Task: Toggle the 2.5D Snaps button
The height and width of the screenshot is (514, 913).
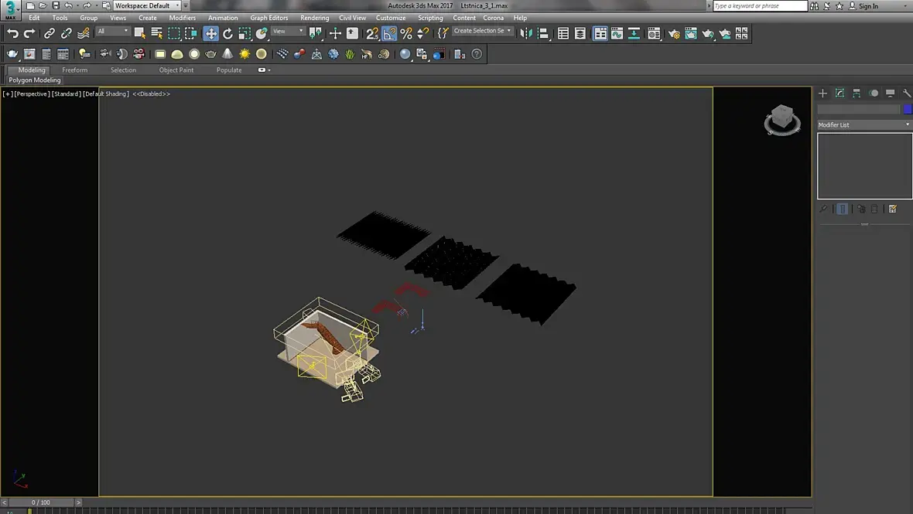Action: [x=372, y=33]
